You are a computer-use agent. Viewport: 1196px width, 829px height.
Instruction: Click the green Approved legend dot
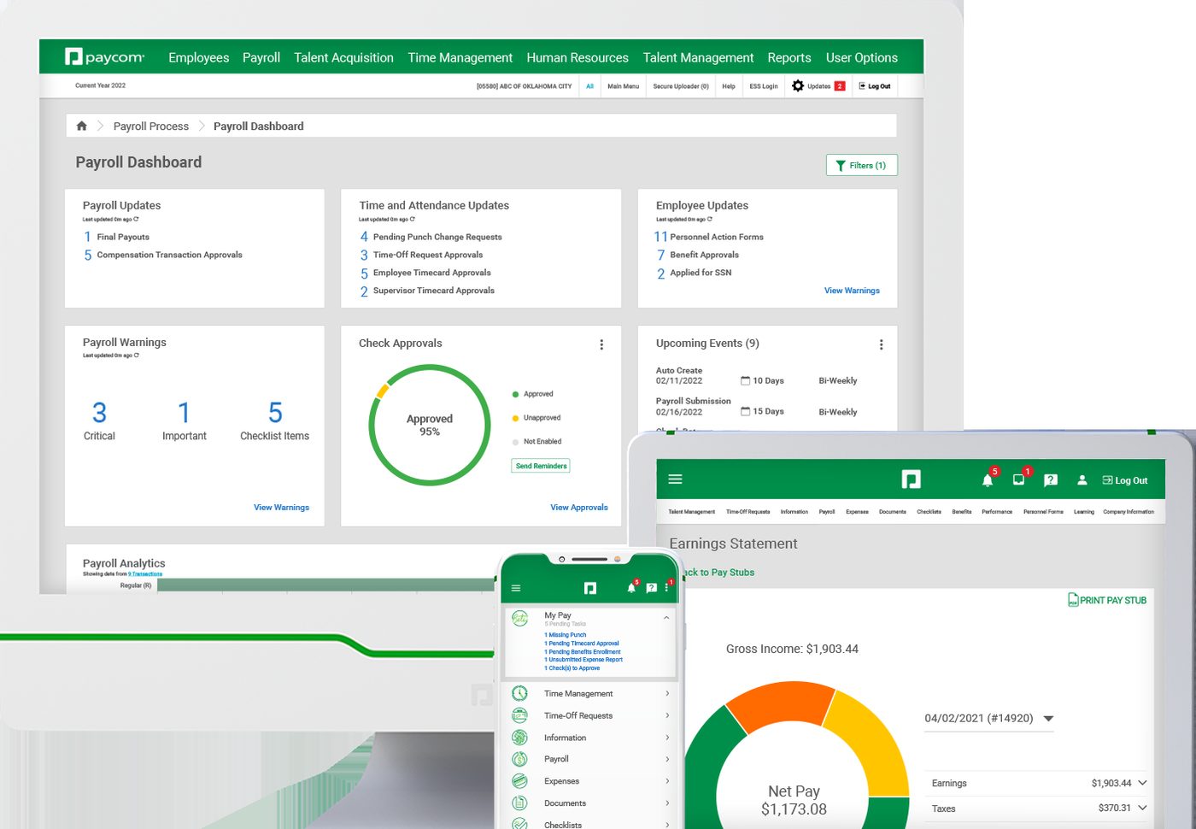coord(515,394)
